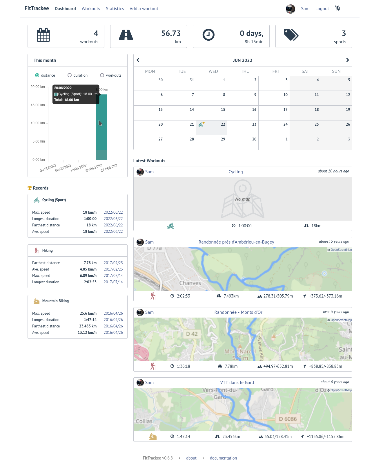Open the cycling workout icon on June 22
The width and height of the screenshot is (383, 463).
201,125
